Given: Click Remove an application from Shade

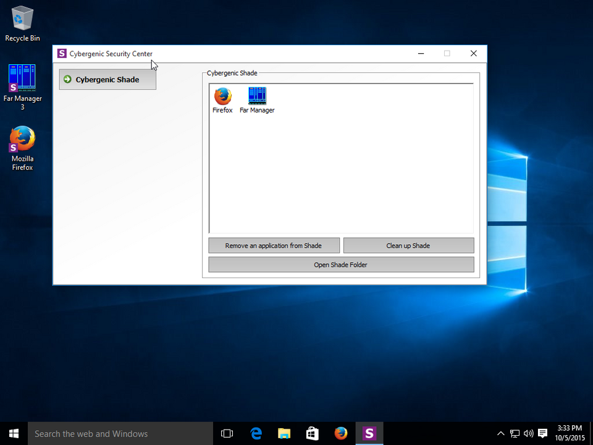Looking at the screenshot, I should point(274,245).
